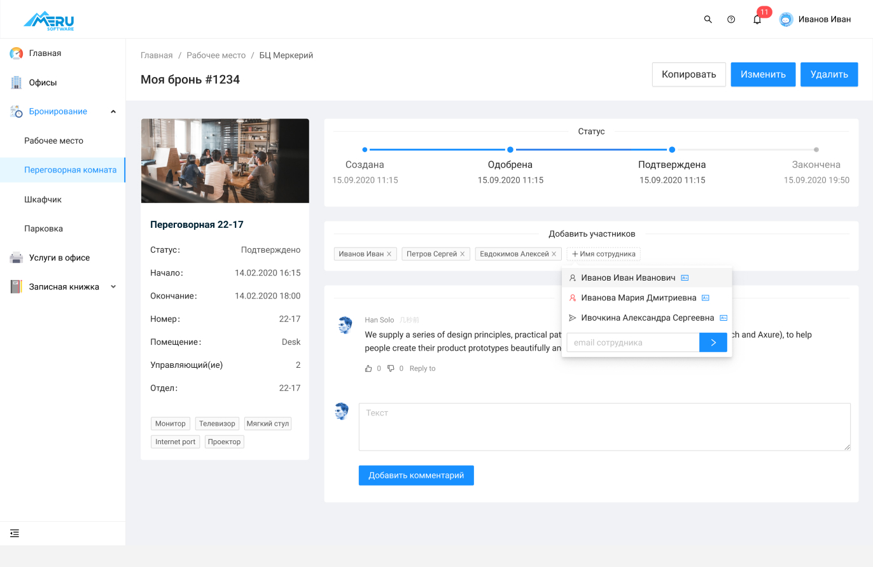
Task: Click red person icon beside Иванова Мария
Action: 573,298
